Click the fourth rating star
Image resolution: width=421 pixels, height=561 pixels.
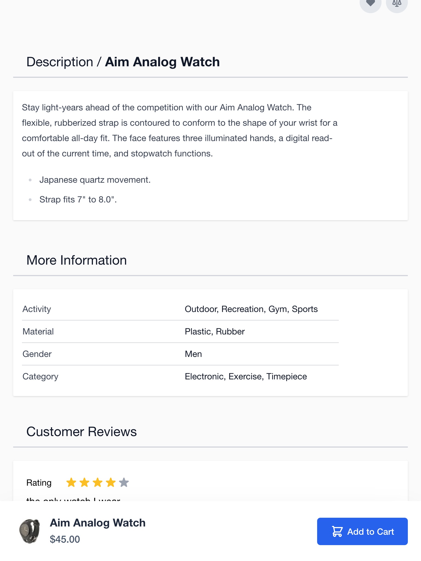click(x=111, y=482)
